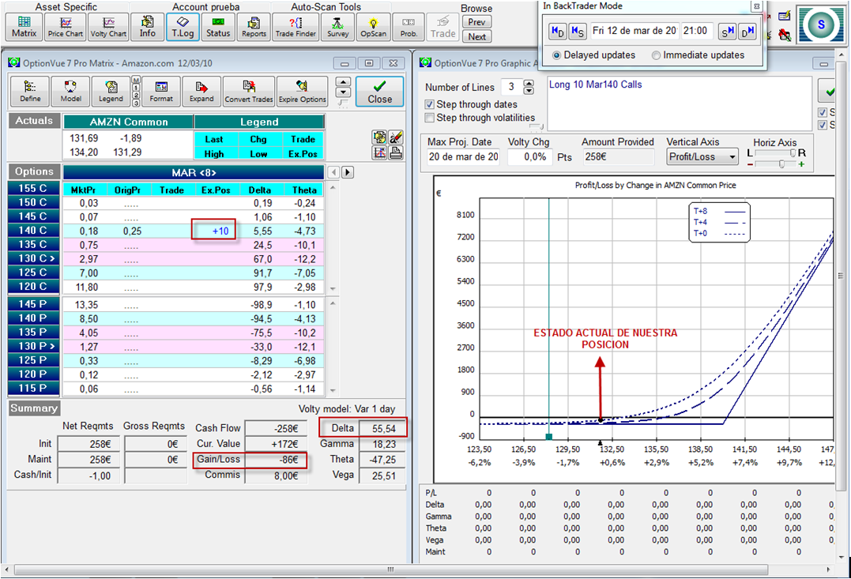Image resolution: width=851 pixels, height=579 pixels.
Task: Enable Step through volatilities checkbox
Action: point(430,118)
